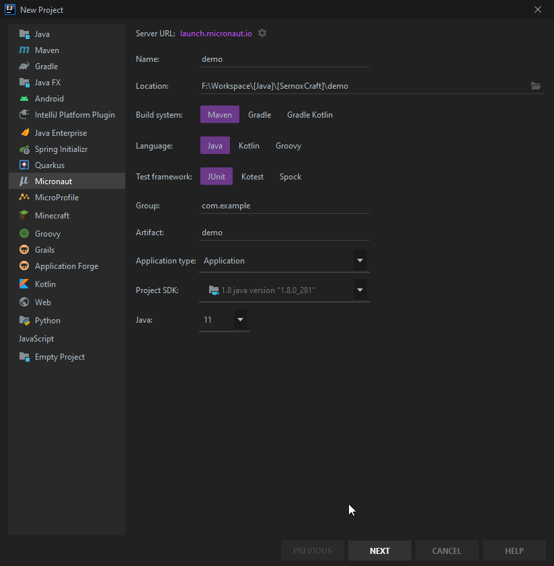This screenshot has width=554, height=566.
Task: Expand the Project SDK dropdown
Action: (x=360, y=290)
